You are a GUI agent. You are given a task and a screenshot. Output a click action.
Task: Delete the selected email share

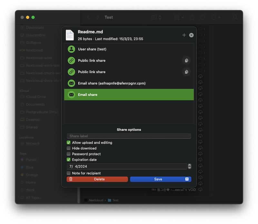click(97, 179)
